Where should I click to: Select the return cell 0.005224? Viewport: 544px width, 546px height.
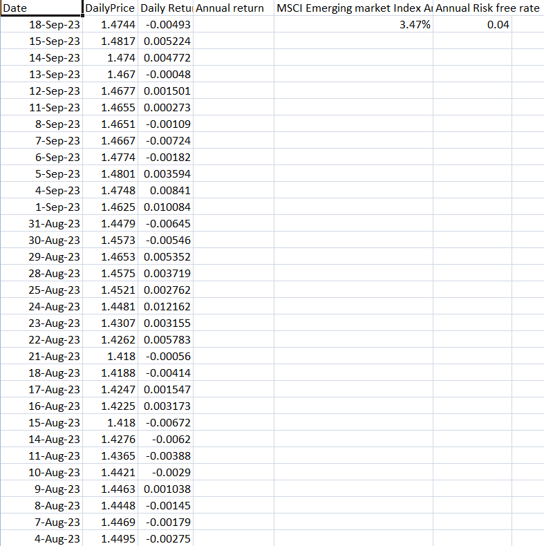coord(165,41)
